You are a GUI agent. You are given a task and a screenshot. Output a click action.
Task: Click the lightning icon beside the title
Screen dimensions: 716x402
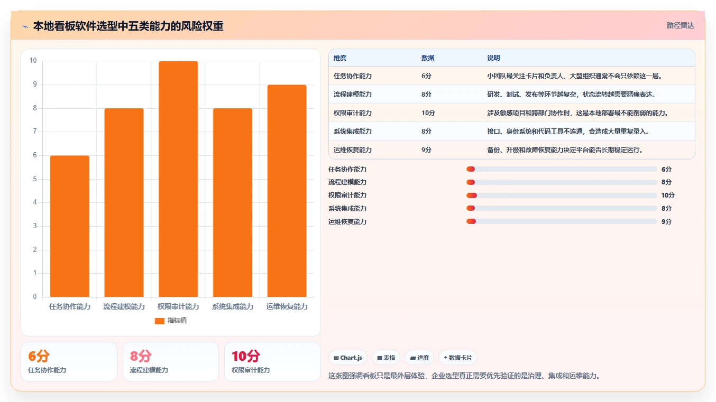(x=25, y=26)
